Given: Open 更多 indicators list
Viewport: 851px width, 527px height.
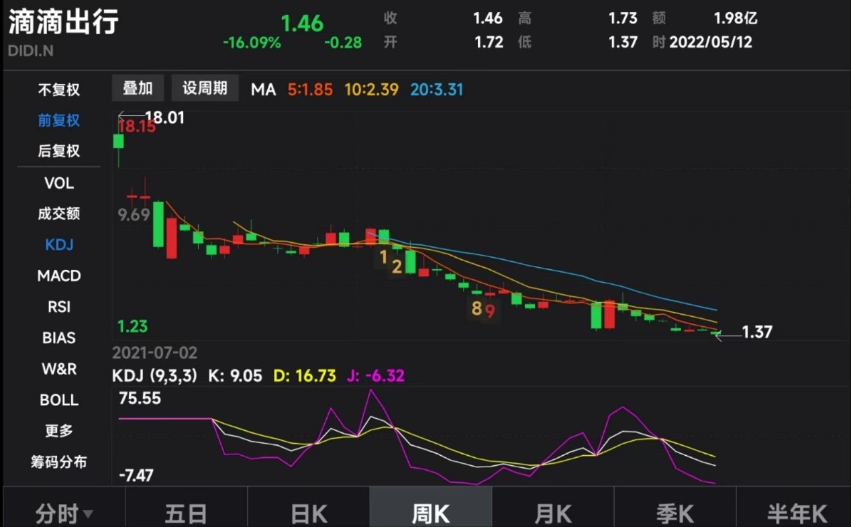Looking at the screenshot, I should [x=59, y=430].
